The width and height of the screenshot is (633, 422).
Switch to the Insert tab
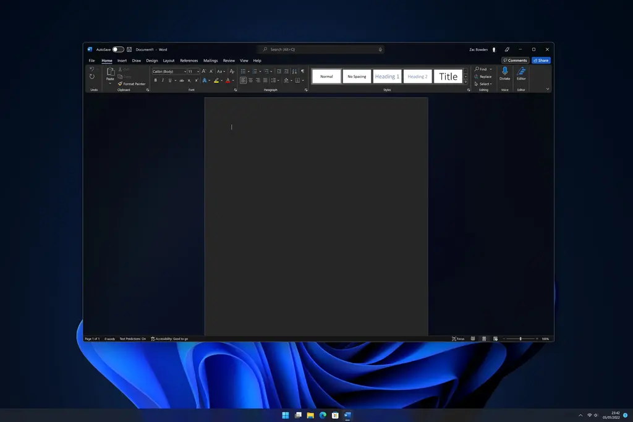pyautogui.click(x=122, y=61)
